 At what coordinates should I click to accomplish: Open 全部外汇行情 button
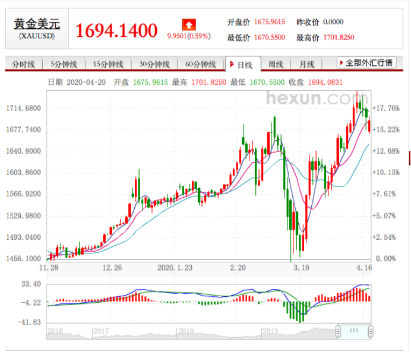point(366,63)
